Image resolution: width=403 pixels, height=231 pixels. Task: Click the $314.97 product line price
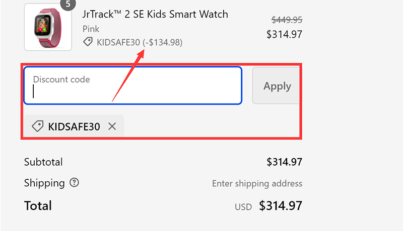click(x=284, y=34)
